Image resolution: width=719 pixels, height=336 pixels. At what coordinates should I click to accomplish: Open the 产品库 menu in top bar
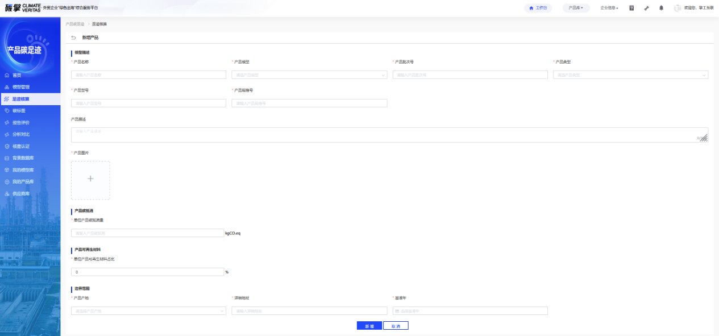click(x=576, y=8)
